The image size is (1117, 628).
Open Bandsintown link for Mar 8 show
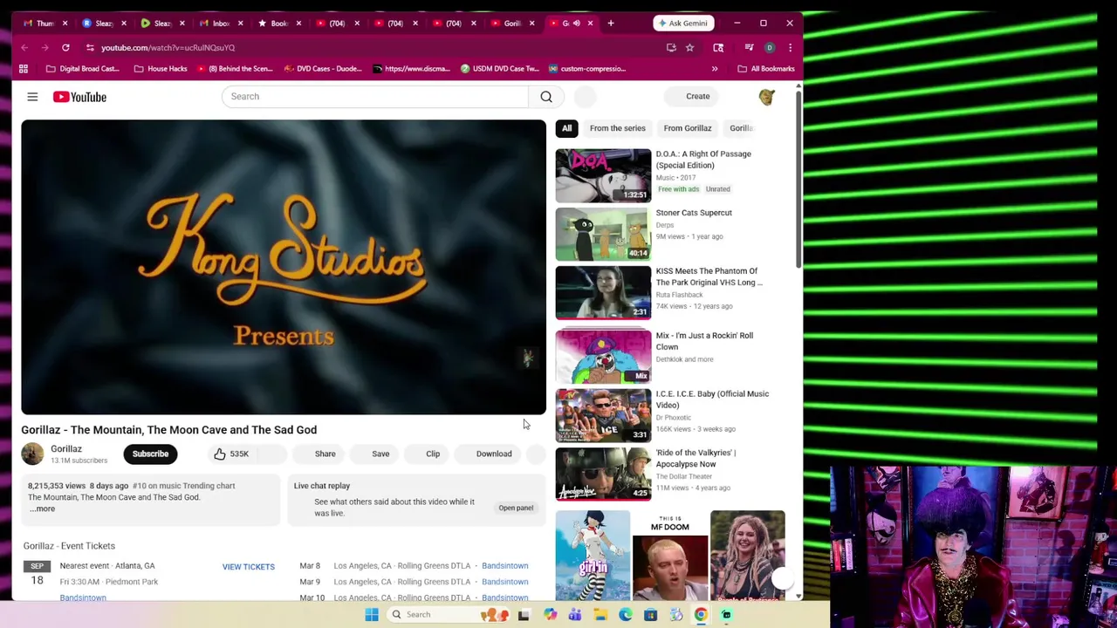pos(504,566)
